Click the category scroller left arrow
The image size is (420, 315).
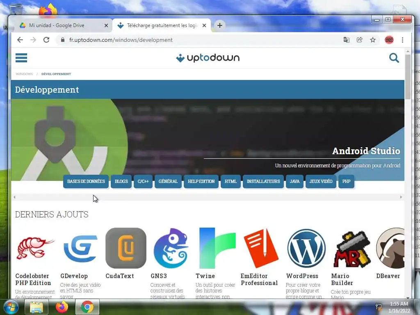14,197
